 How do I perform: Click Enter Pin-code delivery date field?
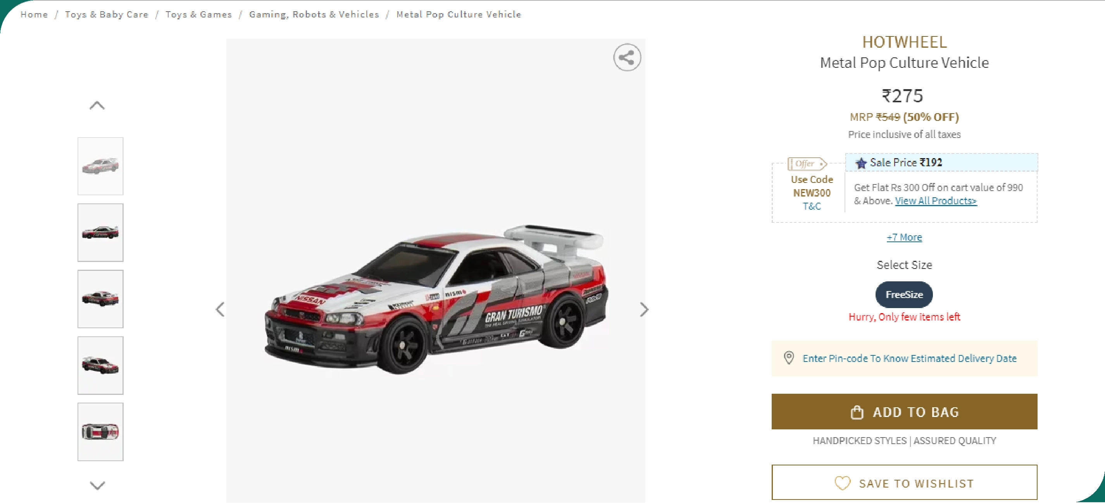[904, 358]
